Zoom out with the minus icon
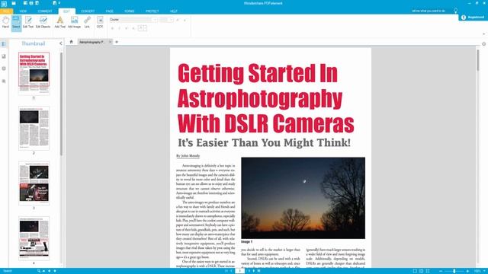This screenshot has width=488, height=274. (x=441, y=271)
